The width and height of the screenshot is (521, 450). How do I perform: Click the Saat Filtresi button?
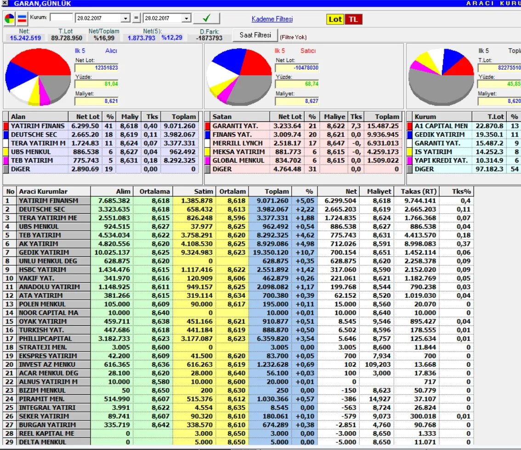point(255,35)
